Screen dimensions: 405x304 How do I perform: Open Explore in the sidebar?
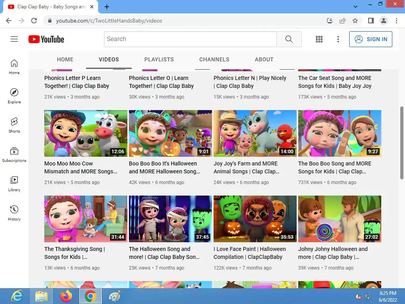coord(14,96)
